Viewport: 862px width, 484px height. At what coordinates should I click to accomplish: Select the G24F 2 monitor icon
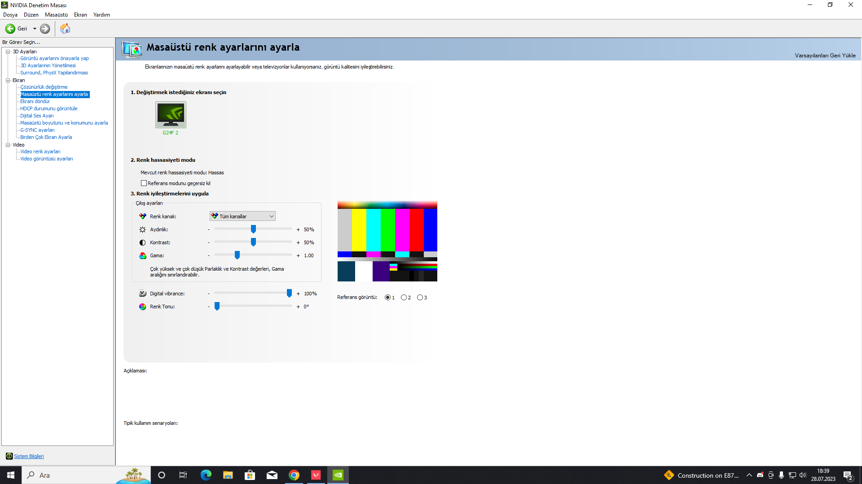pyautogui.click(x=171, y=115)
